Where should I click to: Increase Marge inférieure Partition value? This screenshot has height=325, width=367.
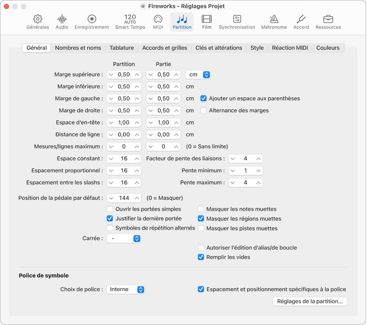(x=137, y=87)
